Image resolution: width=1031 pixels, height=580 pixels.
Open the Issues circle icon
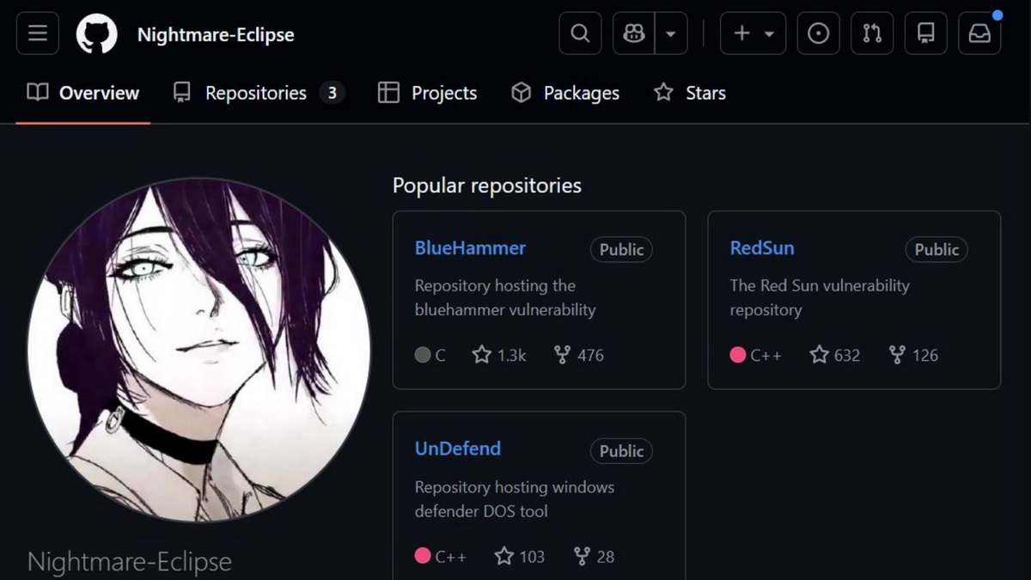(819, 34)
